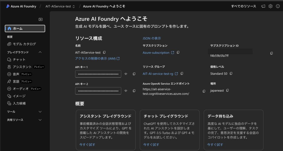Copy the Azure OpenAI endpoint URL
This screenshot has height=151, width=283.
pos(204,91)
